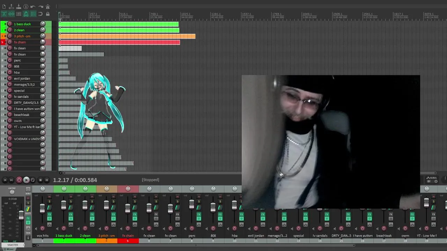Record-arm the 'evil jordan' track in track list
The image size is (447, 251).
point(10,78)
